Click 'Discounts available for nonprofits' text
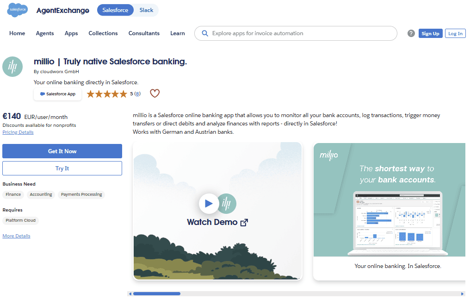This screenshot has width=470, height=299. (x=39, y=125)
